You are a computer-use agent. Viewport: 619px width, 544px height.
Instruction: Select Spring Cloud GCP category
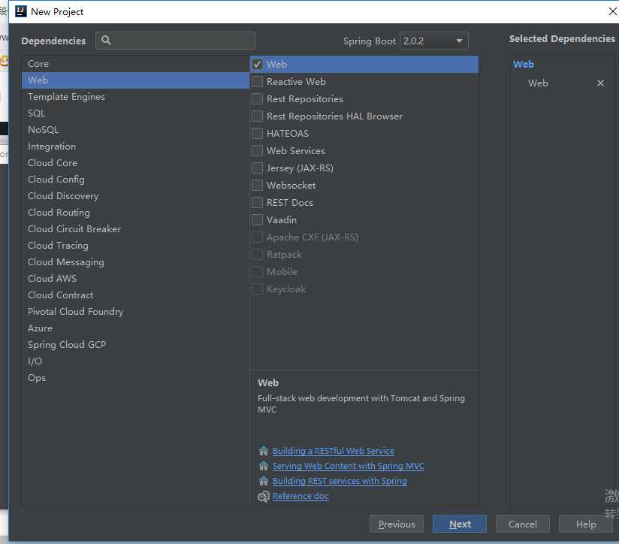click(x=135, y=345)
